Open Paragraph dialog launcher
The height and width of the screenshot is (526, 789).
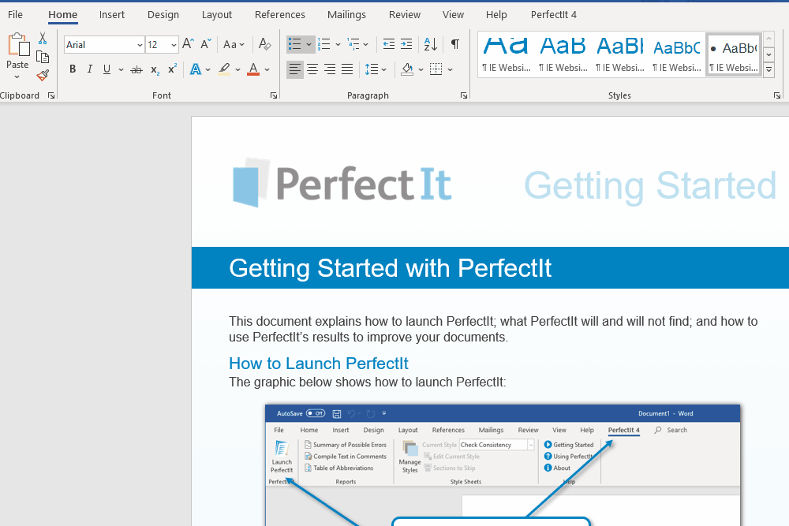[x=463, y=95]
